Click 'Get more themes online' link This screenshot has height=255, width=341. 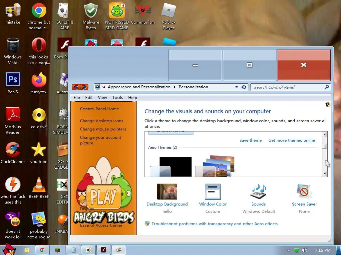(x=292, y=140)
